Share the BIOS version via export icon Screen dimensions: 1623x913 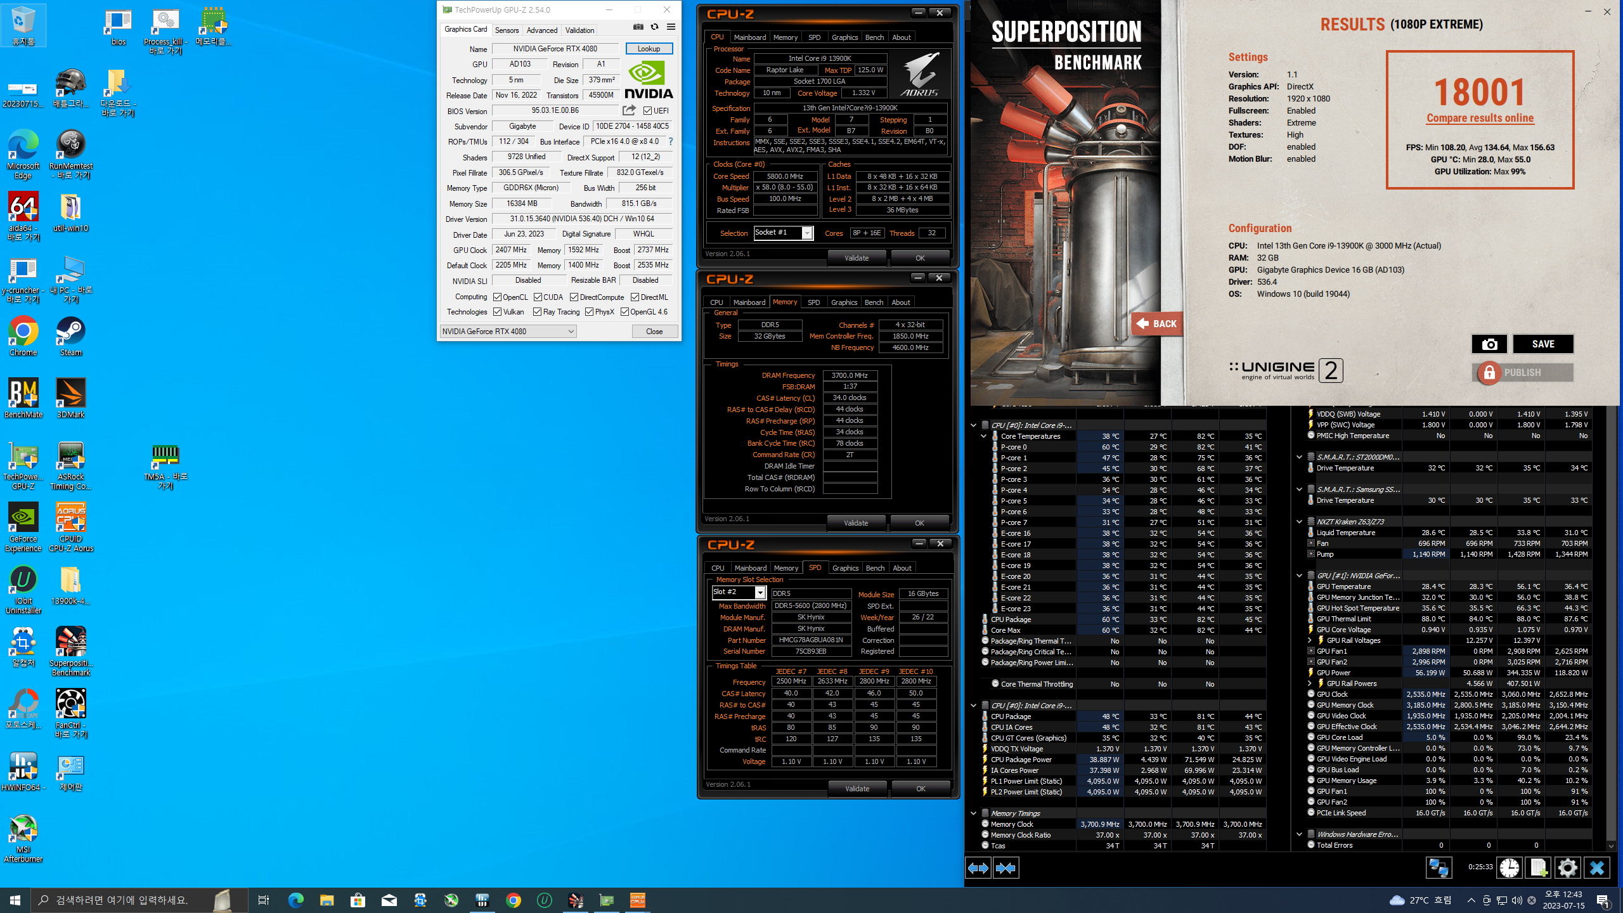tap(629, 110)
